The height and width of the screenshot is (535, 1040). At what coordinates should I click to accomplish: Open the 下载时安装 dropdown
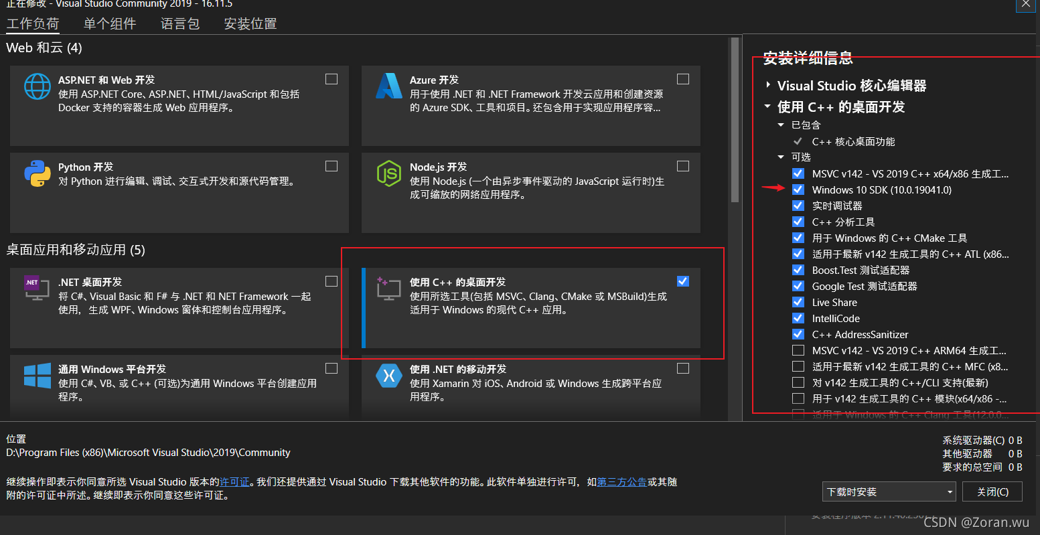coord(889,491)
